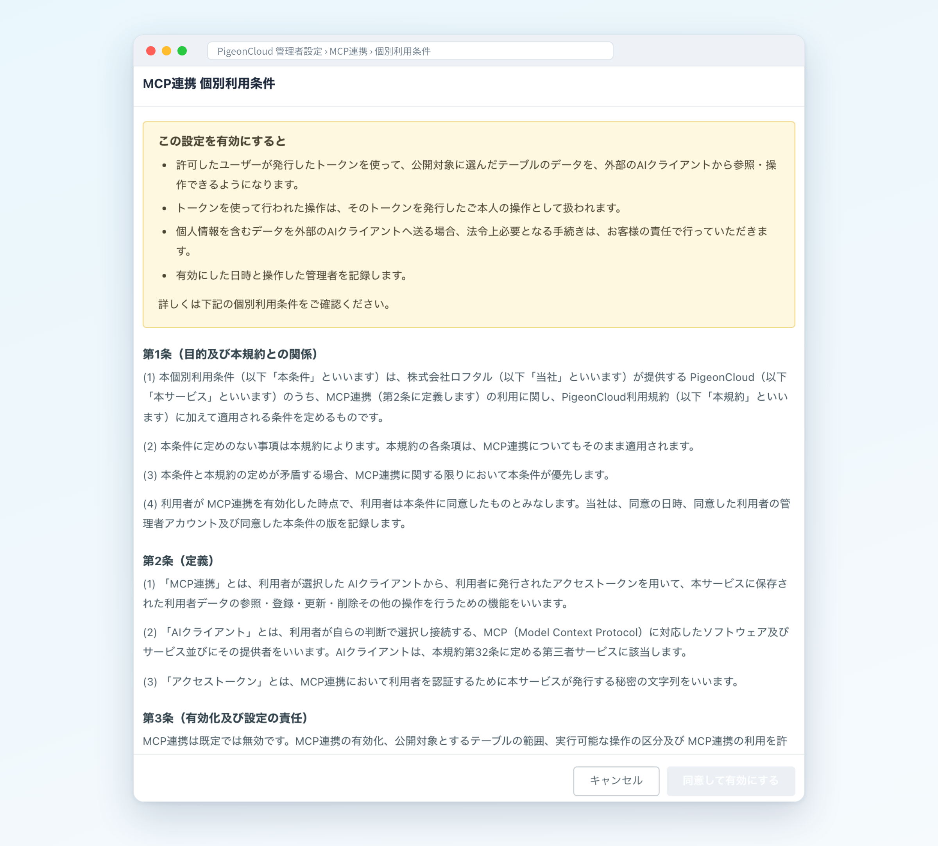Click the bullet starting 許可したユーザーが発行したトークン
The image size is (938, 846).
pyautogui.click(x=476, y=175)
